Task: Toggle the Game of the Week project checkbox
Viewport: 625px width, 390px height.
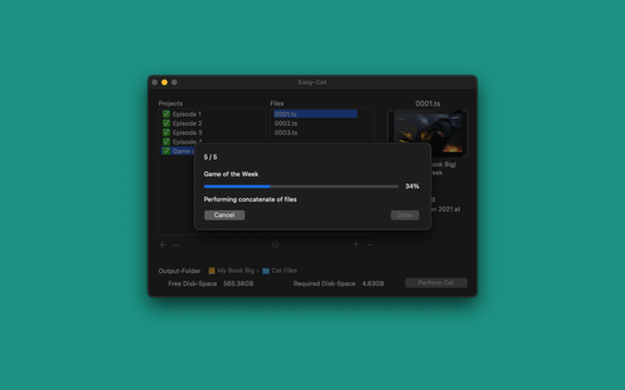Action: tap(166, 151)
